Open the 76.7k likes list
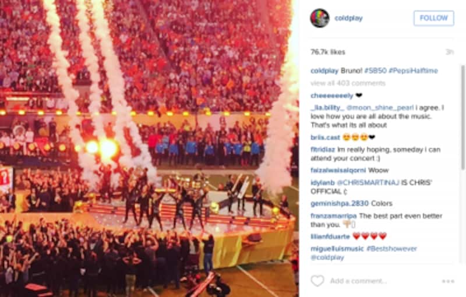 (328, 52)
